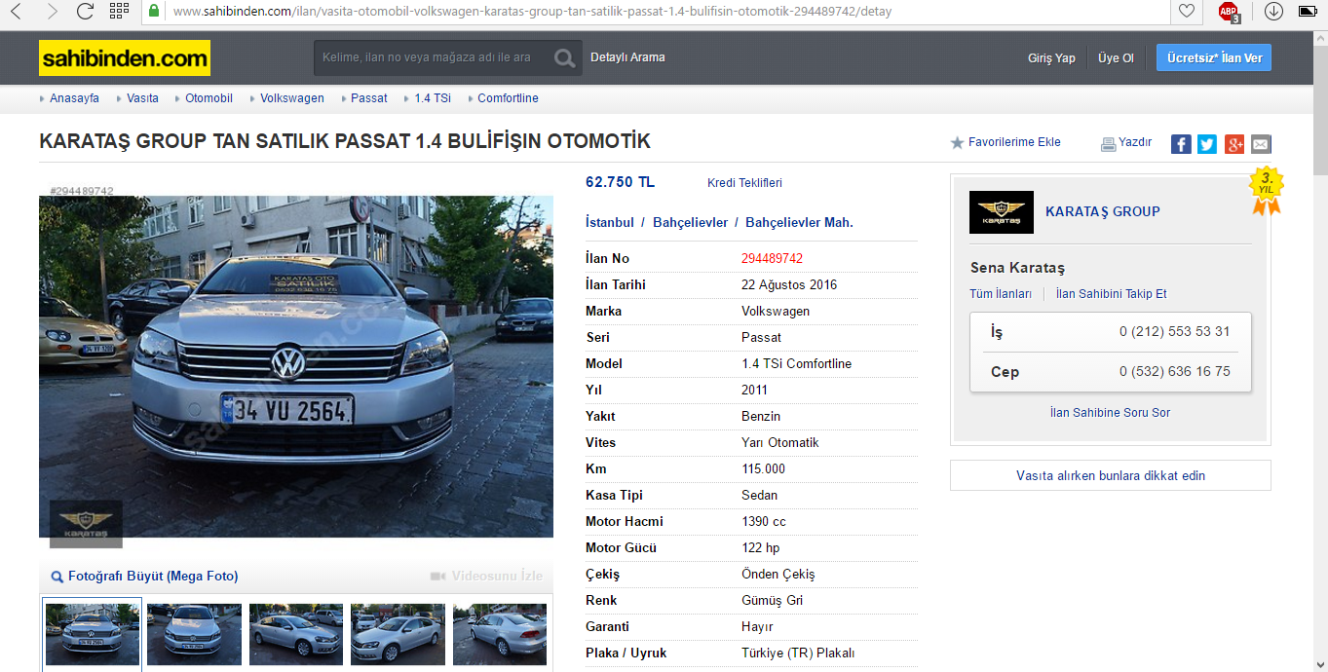This screenshot has width=1328, height=672.
Task: Reload the page with the refresh icon
Action: coord(85,12)
